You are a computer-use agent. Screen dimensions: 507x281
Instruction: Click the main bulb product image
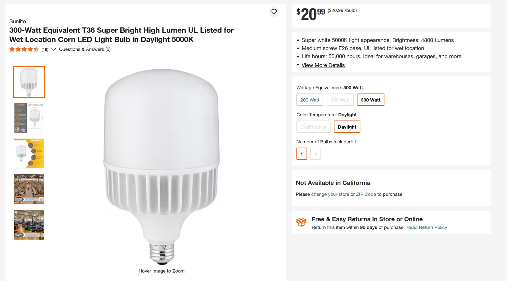tap(162, 166)
